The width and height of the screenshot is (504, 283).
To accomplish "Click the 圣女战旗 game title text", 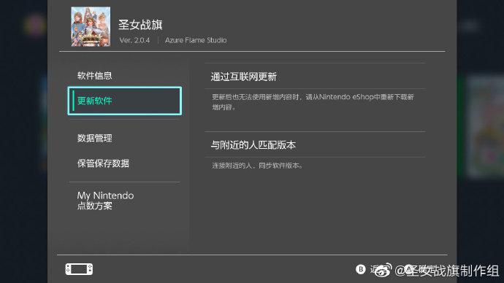I will coord(140,25).
